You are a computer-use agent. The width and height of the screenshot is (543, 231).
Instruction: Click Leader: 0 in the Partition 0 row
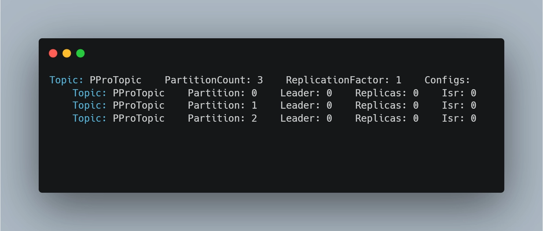(x=306, y=93)
